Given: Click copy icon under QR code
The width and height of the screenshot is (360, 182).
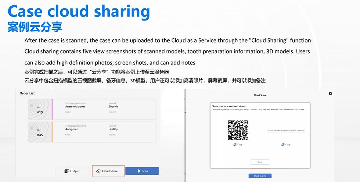Looking at the screenshot, I should (235, 144).
